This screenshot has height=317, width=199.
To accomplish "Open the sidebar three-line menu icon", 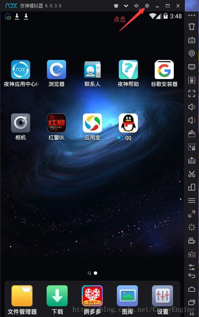I will click(x=192, y=201).
